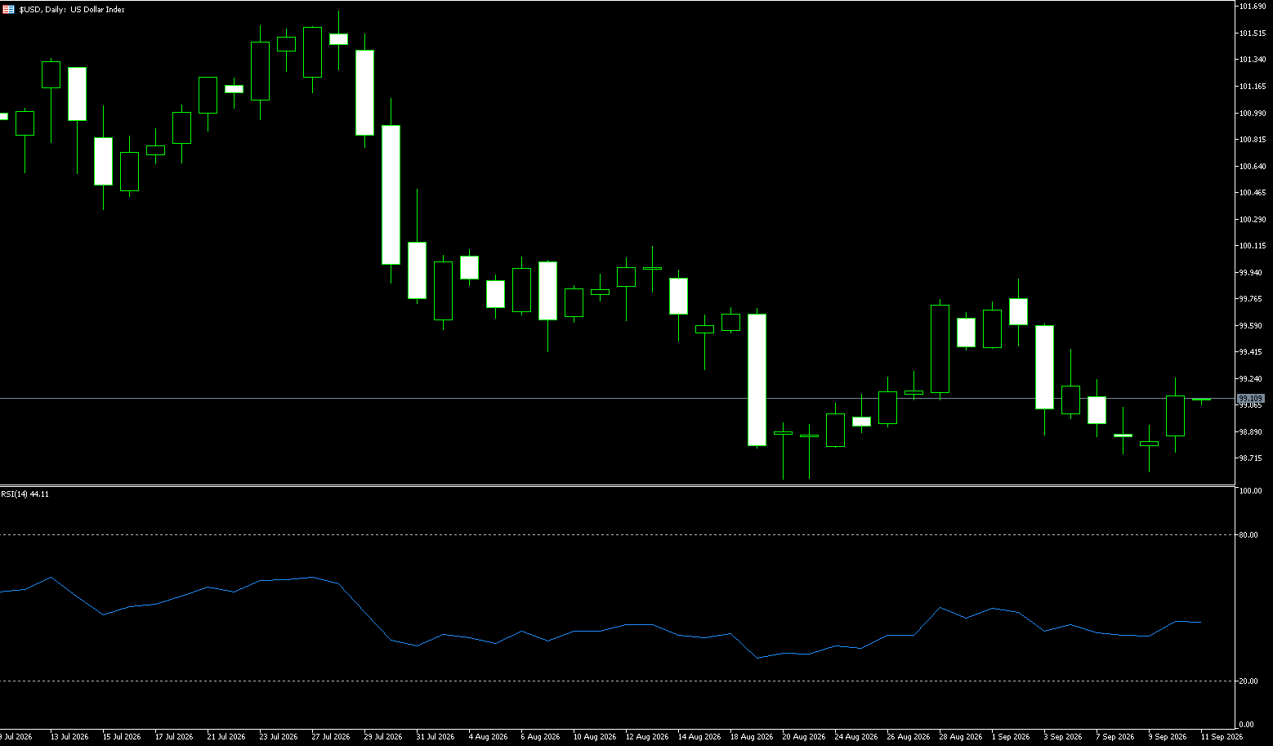Click the latest candle at the chart's right edge
This screenshot has width=1273, height=746.
1201,400
